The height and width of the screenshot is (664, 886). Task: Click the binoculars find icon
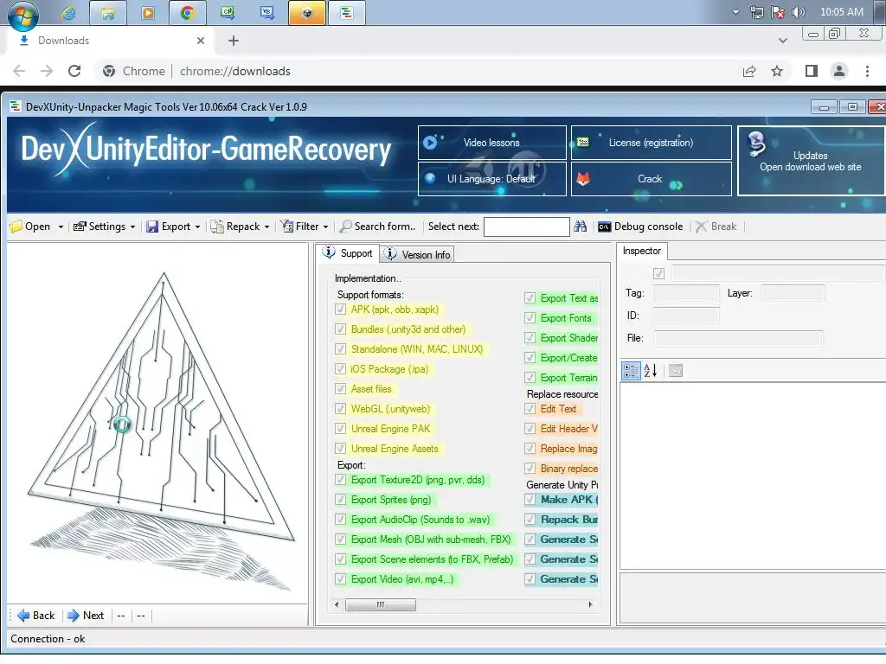pos(581,227)
